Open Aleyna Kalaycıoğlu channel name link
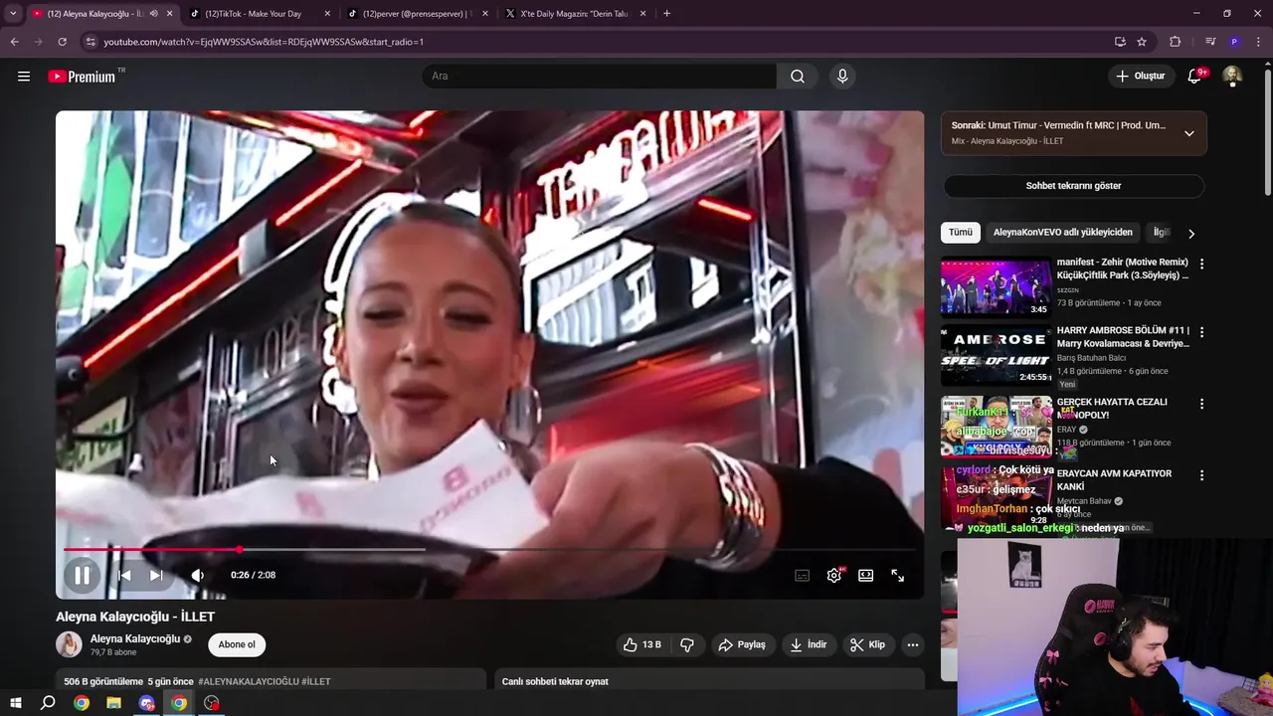This screenshot has width=1273, height=716. click(135, 638)
